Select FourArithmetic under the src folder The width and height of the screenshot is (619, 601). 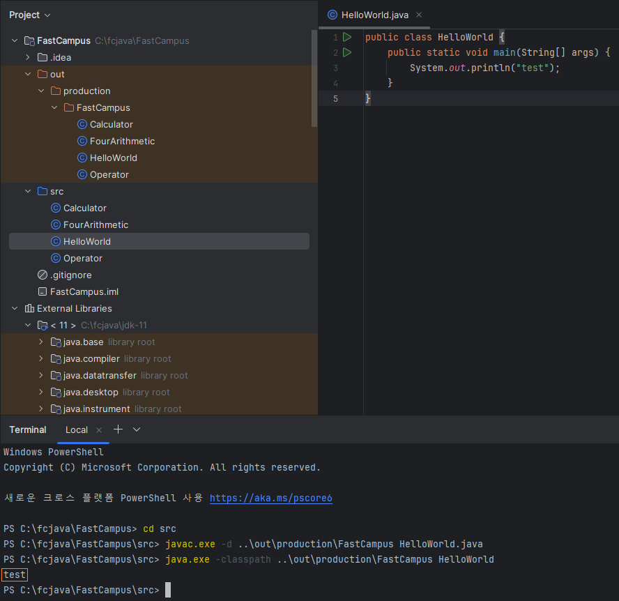tap(96, 225)
